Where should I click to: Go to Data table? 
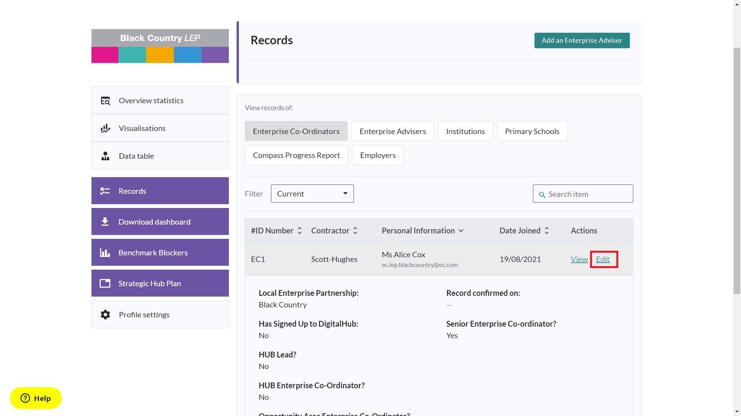point(160,156)
